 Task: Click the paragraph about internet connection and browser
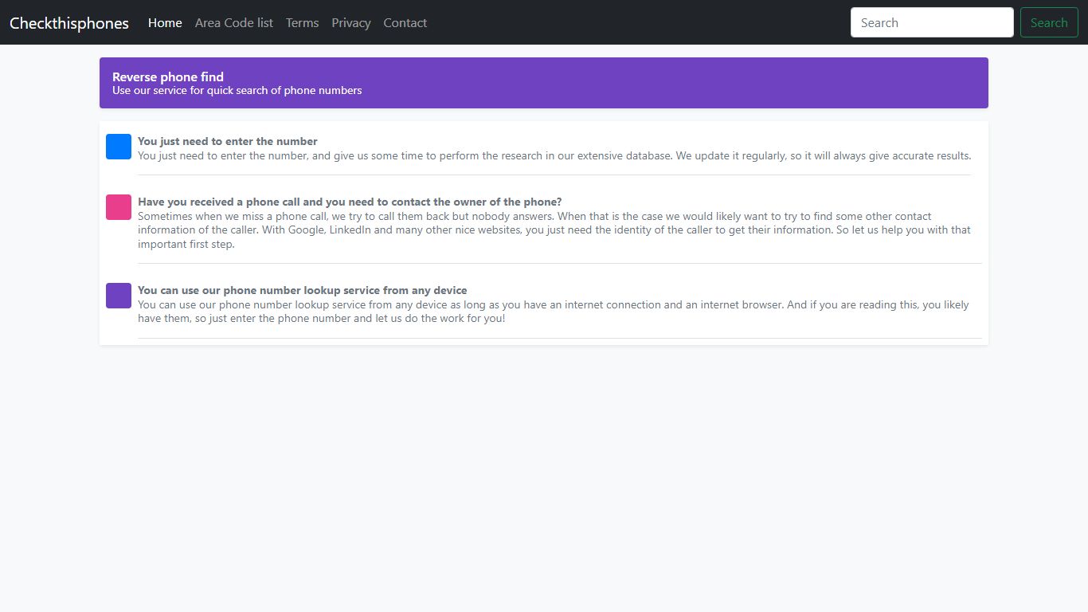point(554,312)
